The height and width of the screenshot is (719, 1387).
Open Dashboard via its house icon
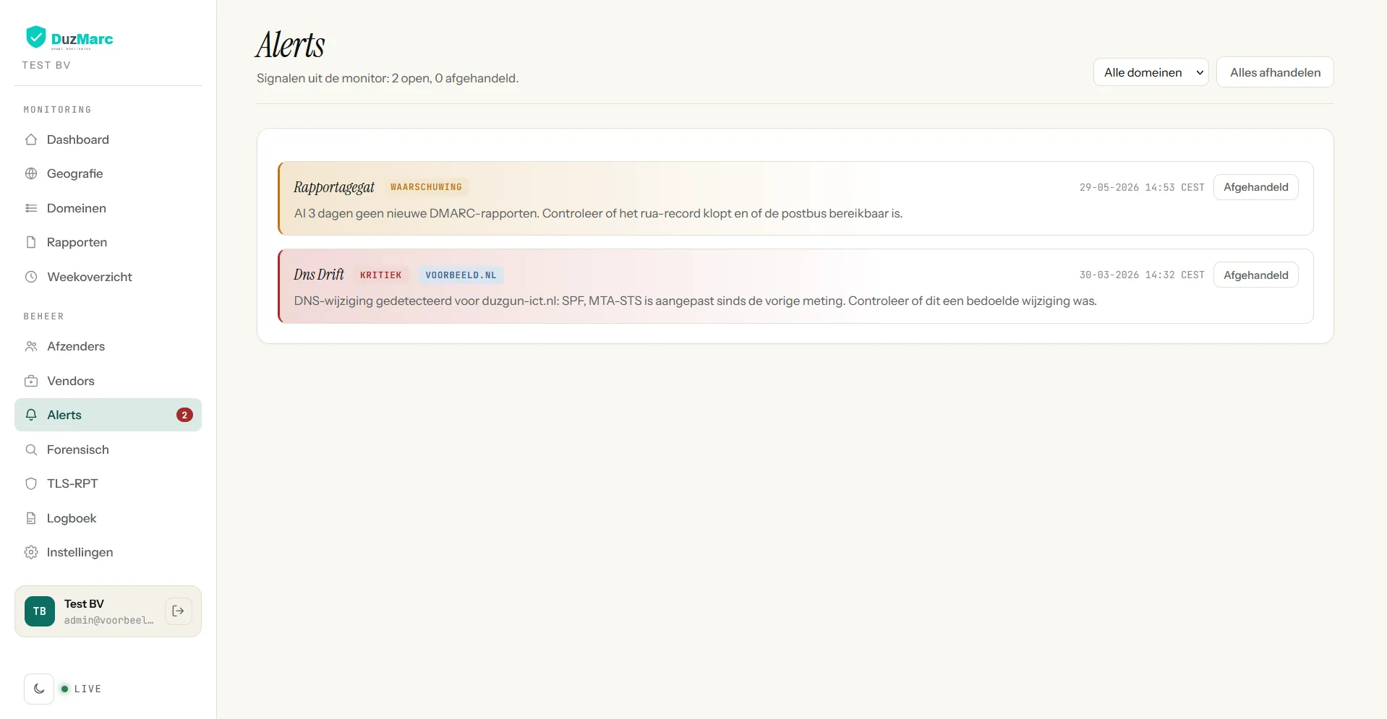point(31,139)
